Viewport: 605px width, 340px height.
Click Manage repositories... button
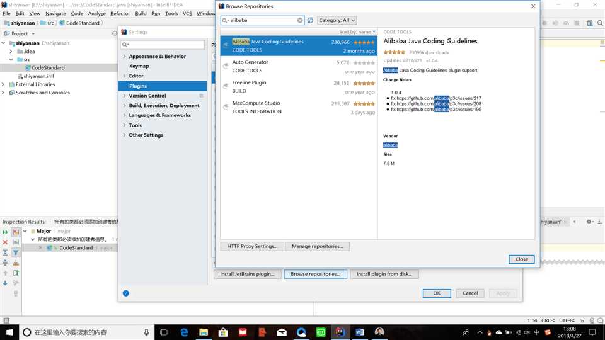click(317, 246)
